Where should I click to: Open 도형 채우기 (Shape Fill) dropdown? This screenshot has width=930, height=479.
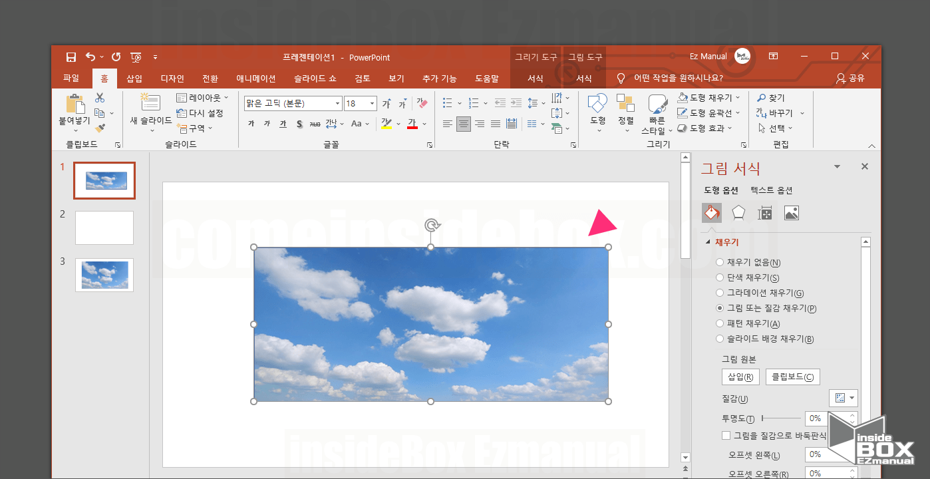[708, 98]
